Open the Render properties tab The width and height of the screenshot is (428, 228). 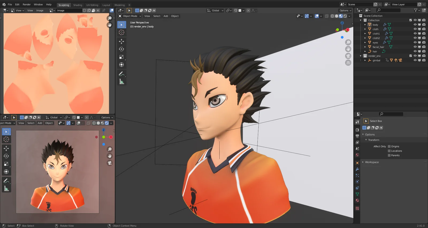pos(357,130)
